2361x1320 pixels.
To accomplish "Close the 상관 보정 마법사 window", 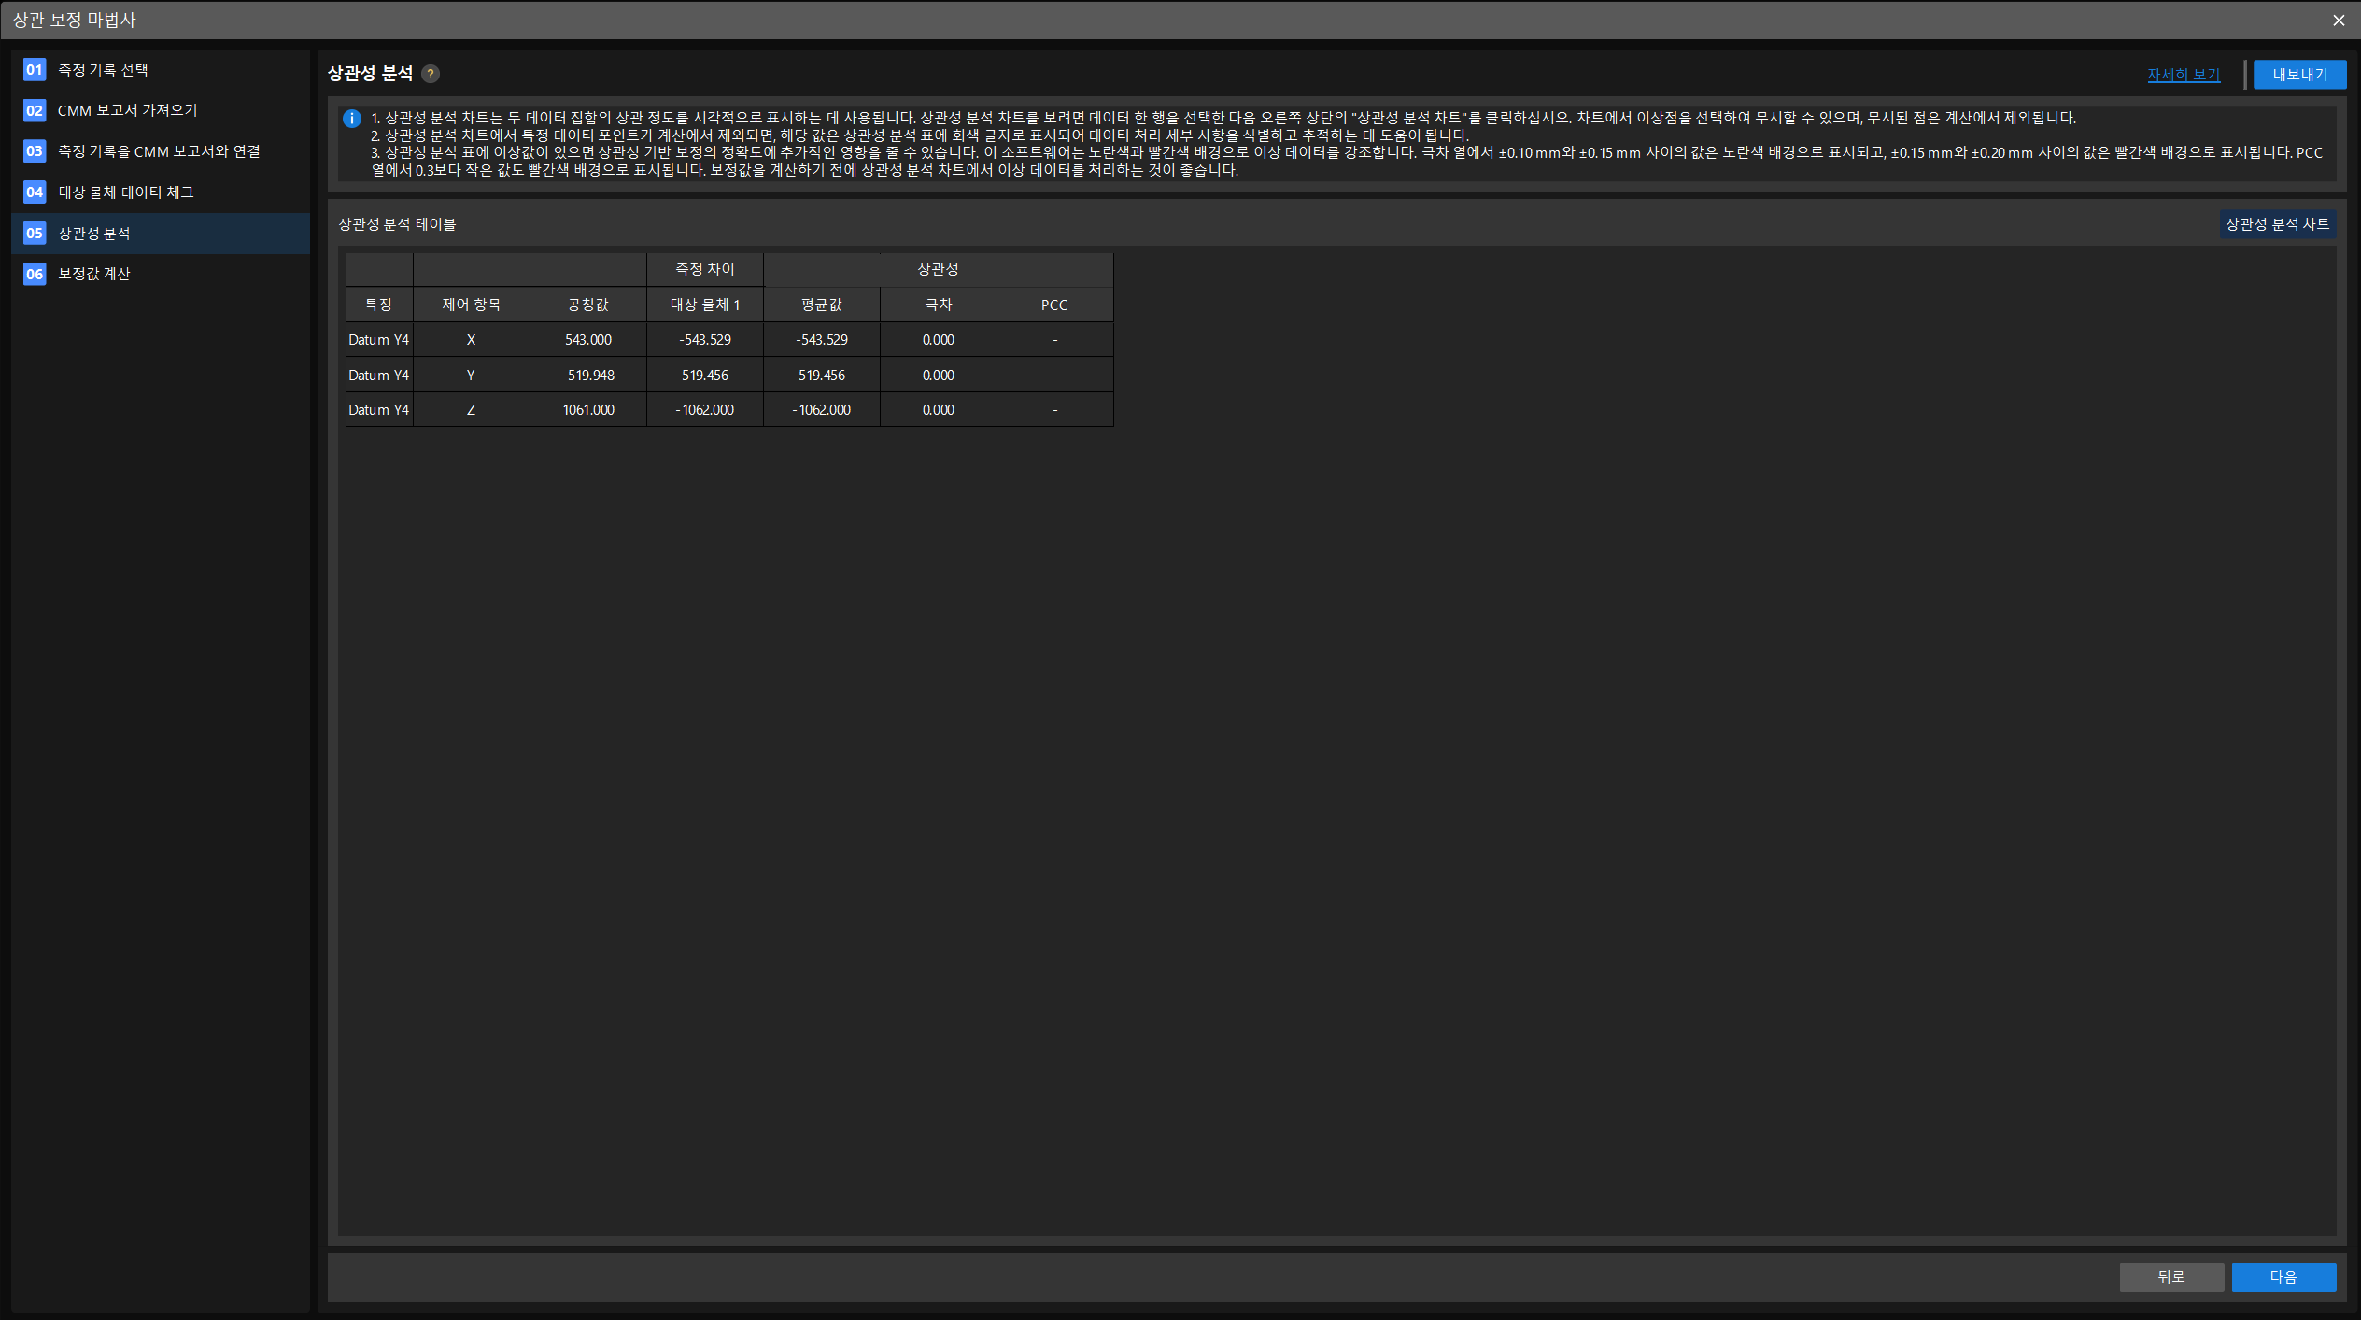I will [2339, 21].
